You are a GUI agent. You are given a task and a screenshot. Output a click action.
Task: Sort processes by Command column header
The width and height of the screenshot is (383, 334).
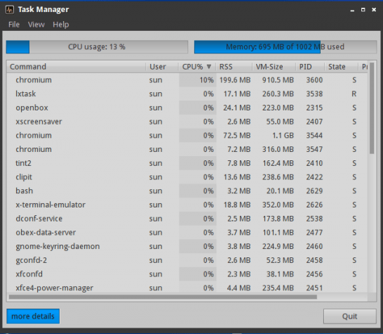76,67
